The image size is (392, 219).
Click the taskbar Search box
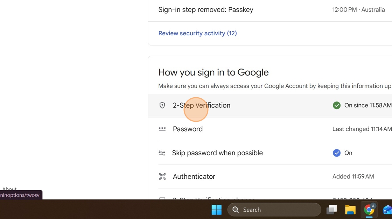(274, 210)
